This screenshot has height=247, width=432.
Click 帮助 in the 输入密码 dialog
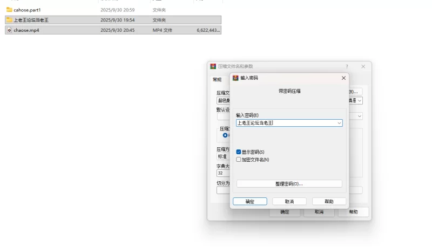pos(329,202)
